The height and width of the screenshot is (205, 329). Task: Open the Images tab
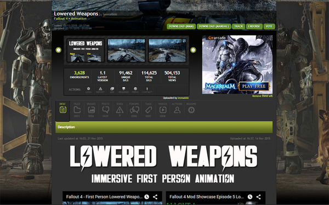[x=91, y=110]
